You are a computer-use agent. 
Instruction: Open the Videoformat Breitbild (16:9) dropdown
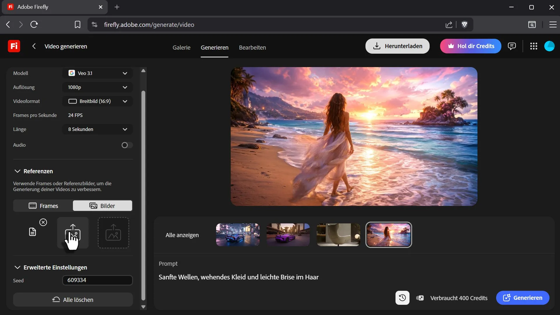97,101
